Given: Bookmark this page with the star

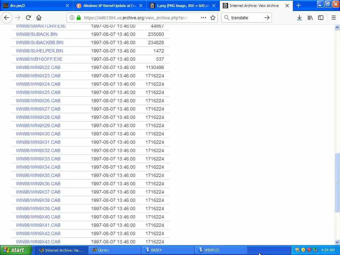Looking at the screenshot, I should [x=213, y=18].
